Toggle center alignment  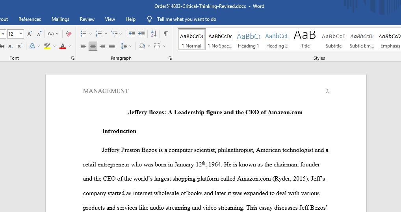(93, 46)
